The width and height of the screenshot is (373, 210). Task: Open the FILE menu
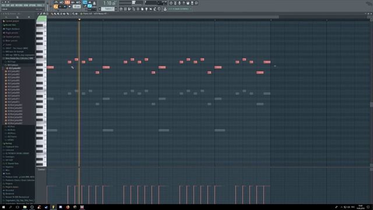[3, 5]
